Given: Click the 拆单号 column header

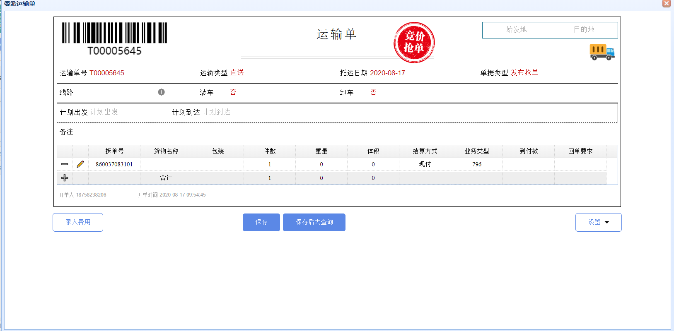Looking at the screenshot, I should 114,151.
